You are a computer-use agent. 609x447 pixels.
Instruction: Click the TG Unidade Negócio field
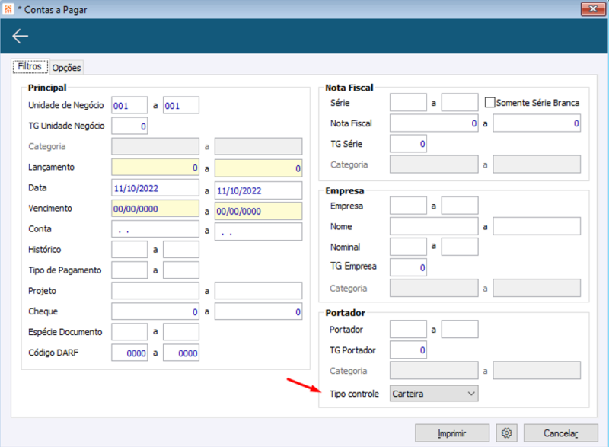pos(129,126)
